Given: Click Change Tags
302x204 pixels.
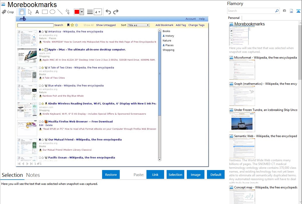Looking at the screenshot, I should click(x=196, y=25).
